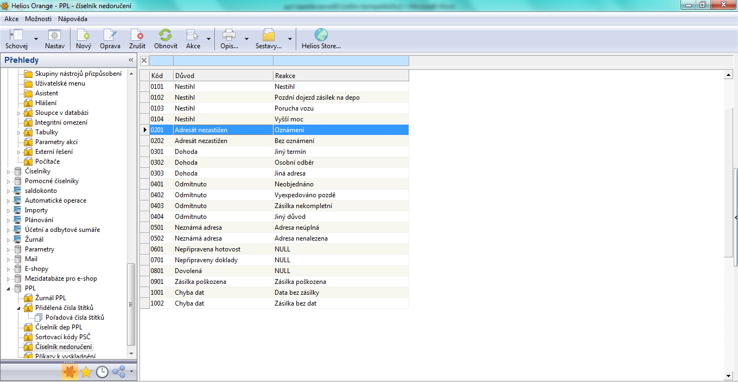Screen dimensions: 738x382
Task: Collapse the Přehledy panel with the double chevron
Action: (131, 60)
